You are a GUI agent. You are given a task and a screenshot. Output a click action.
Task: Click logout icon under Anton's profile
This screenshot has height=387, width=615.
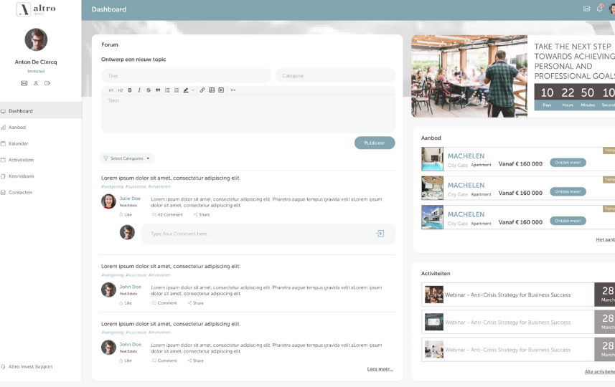47,83
